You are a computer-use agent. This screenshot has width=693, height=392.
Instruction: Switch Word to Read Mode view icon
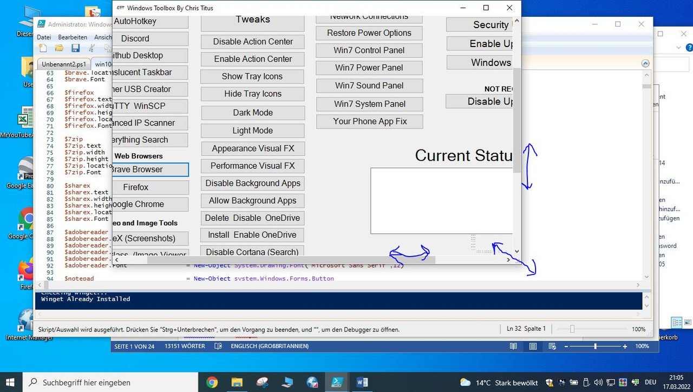click(x=513, y=346)
